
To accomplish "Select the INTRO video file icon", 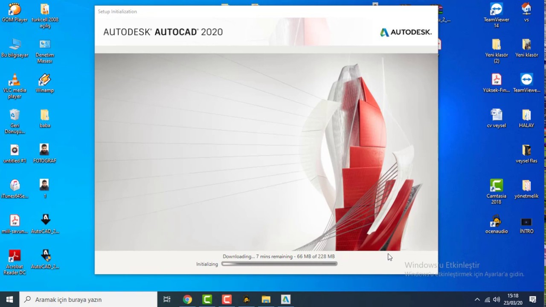I will coord(526,225).
